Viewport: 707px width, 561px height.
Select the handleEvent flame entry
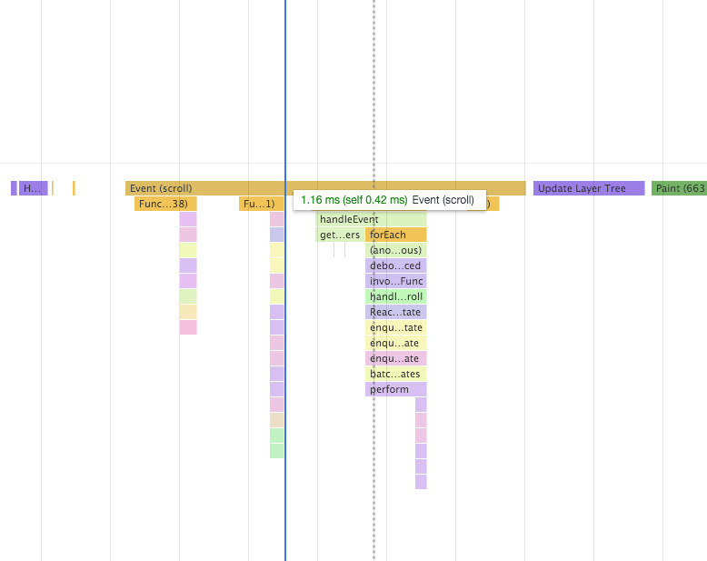371,219
